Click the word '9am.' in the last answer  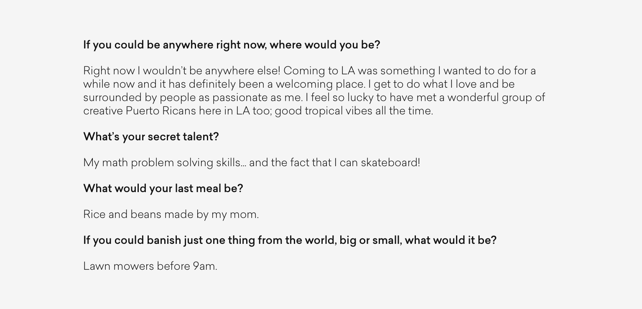[x=205, y=266]
